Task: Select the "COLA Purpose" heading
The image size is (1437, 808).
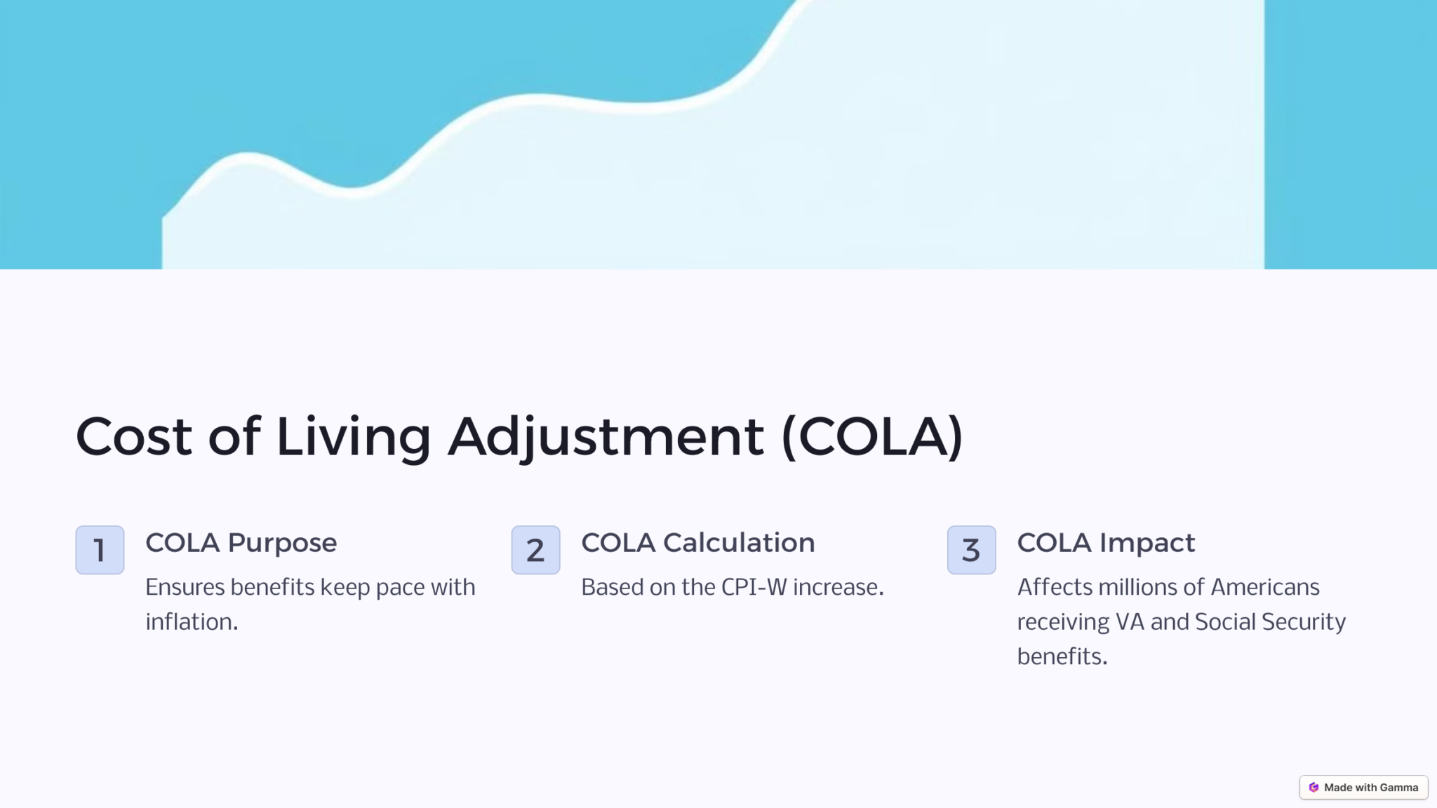Action: pyautogui.click(x=241, y=543)
